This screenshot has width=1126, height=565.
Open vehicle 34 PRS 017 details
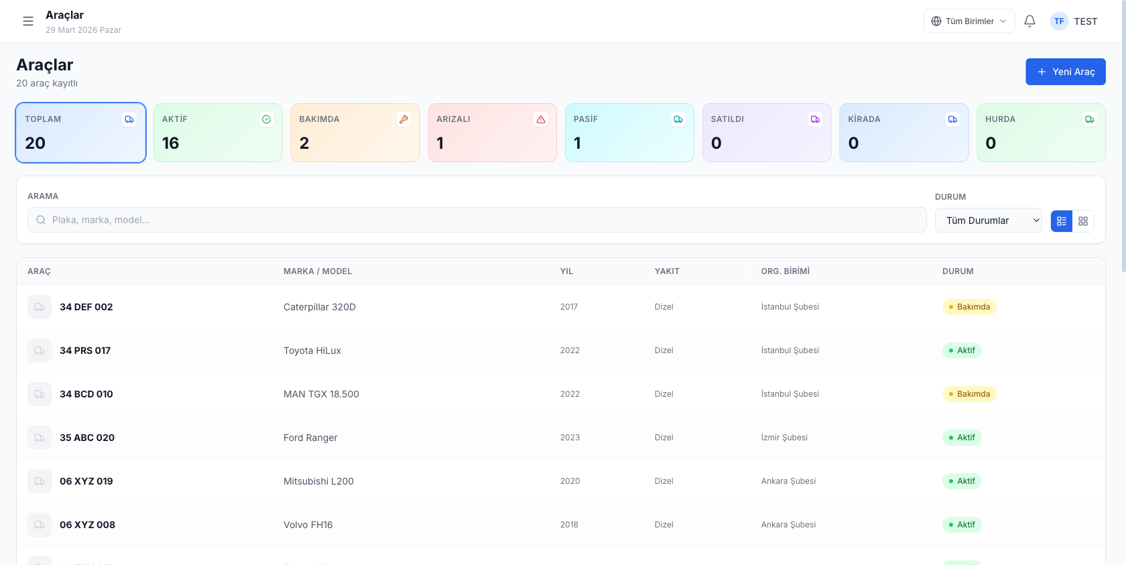tap(85, 351)
